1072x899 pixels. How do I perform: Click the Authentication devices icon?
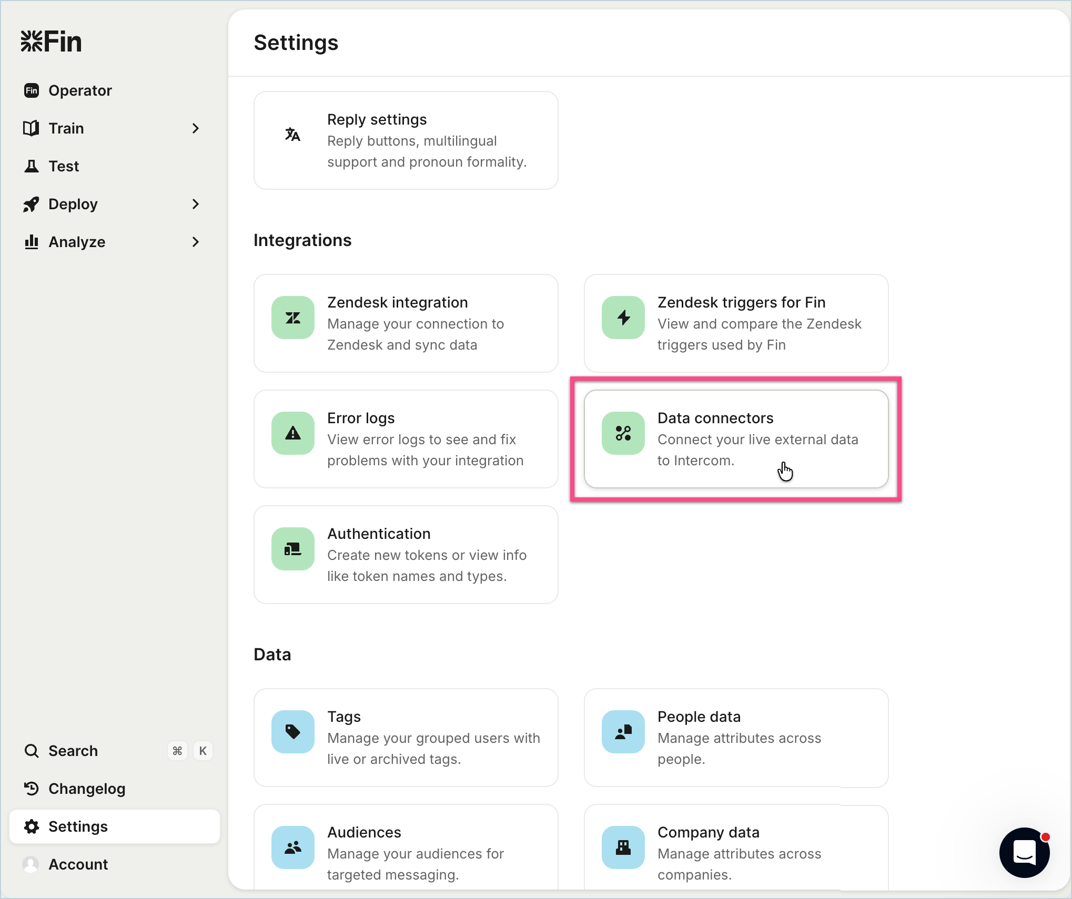pyautogui.click(x=293, y=549)
